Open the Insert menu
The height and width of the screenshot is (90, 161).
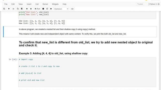coord(29,4)
